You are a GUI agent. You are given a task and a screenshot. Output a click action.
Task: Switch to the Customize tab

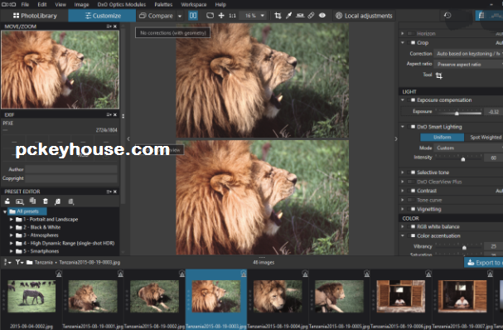click(x=102, y=16)
